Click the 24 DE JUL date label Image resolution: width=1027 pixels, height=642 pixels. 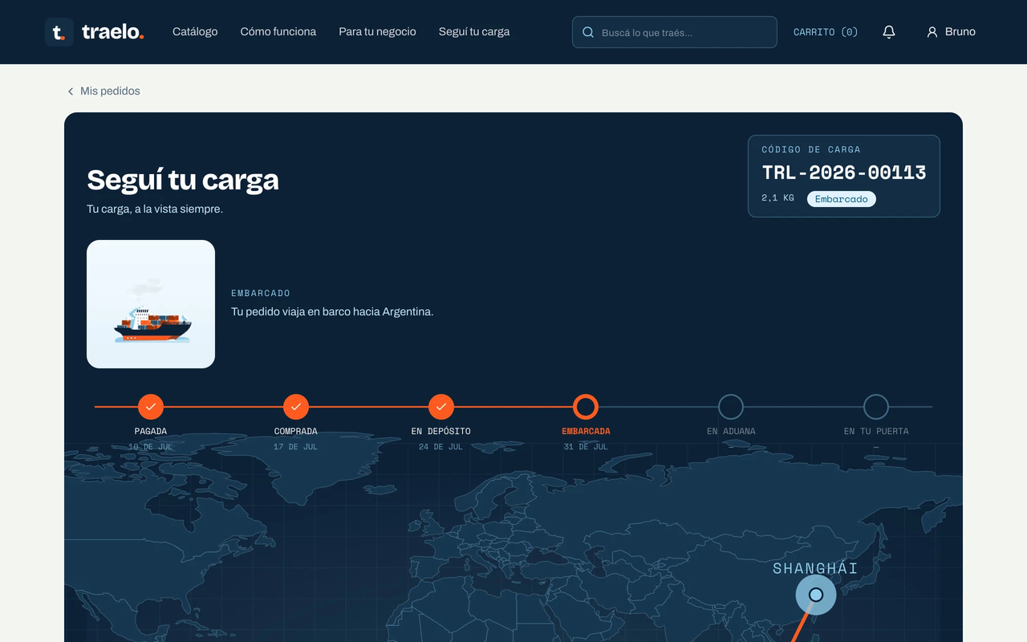click(441, 447)
